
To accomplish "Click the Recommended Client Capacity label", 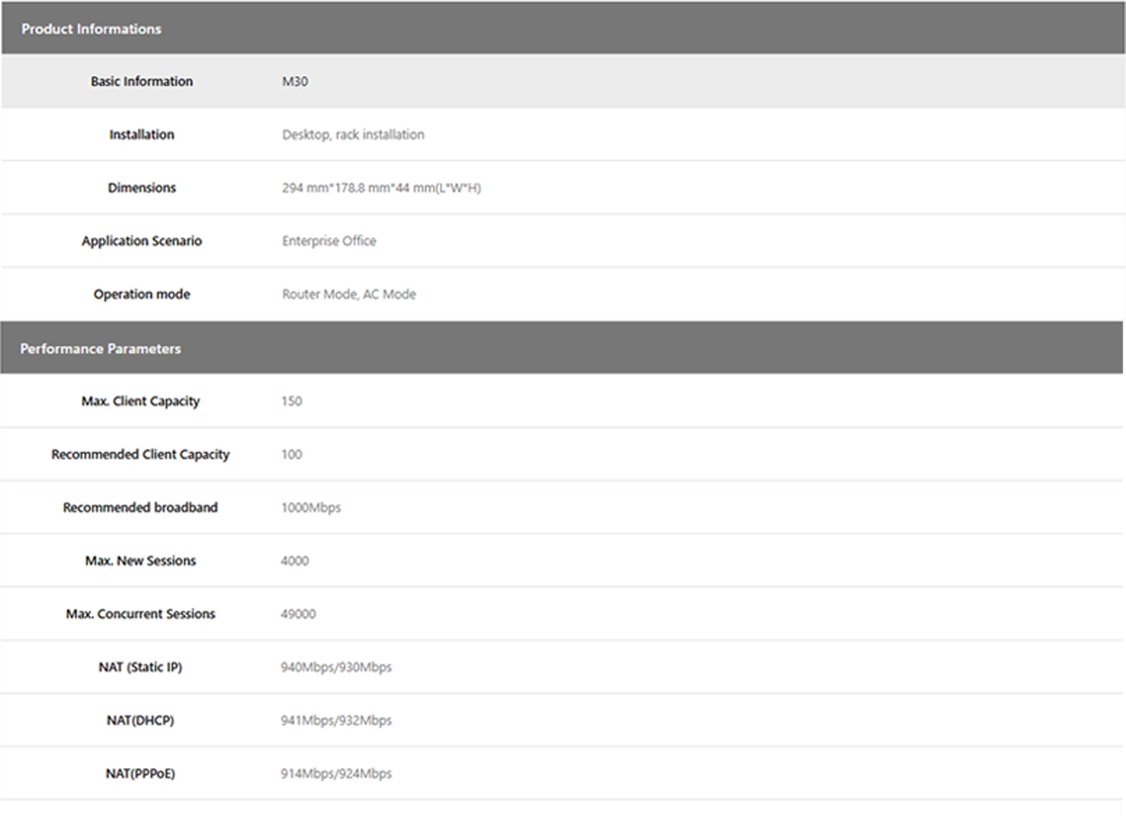I will (x=141, y=454).
